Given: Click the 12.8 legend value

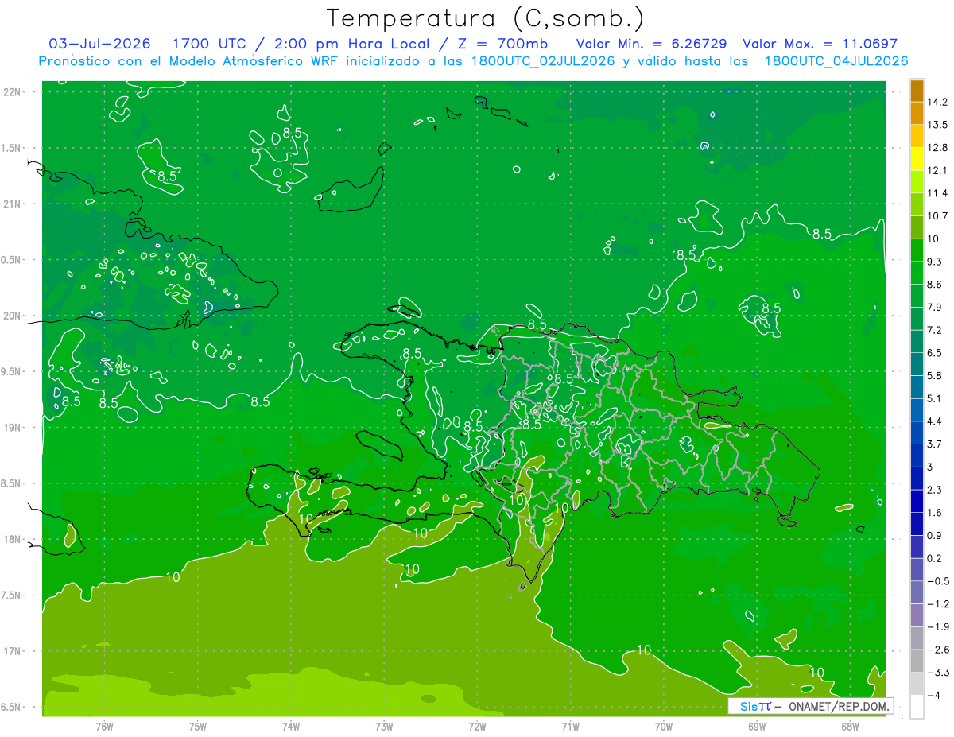Looking at the screenshot, I should click(x=937, y=148).
